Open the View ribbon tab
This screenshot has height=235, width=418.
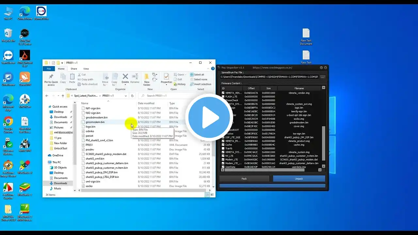pyautogui.click(x=86, y=69)
